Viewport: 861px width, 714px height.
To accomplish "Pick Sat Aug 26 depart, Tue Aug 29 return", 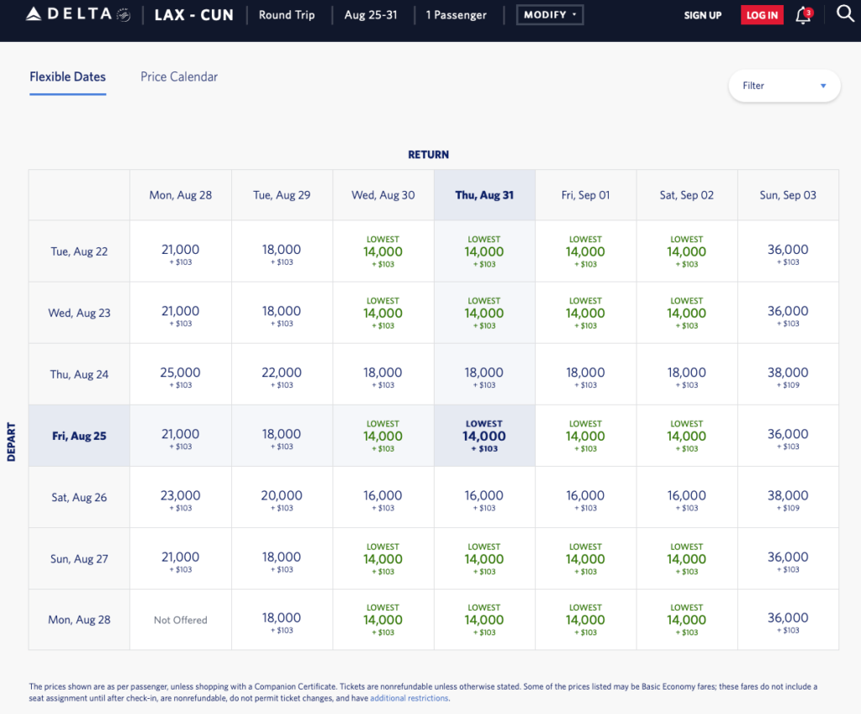I will (x=282, y=497).
